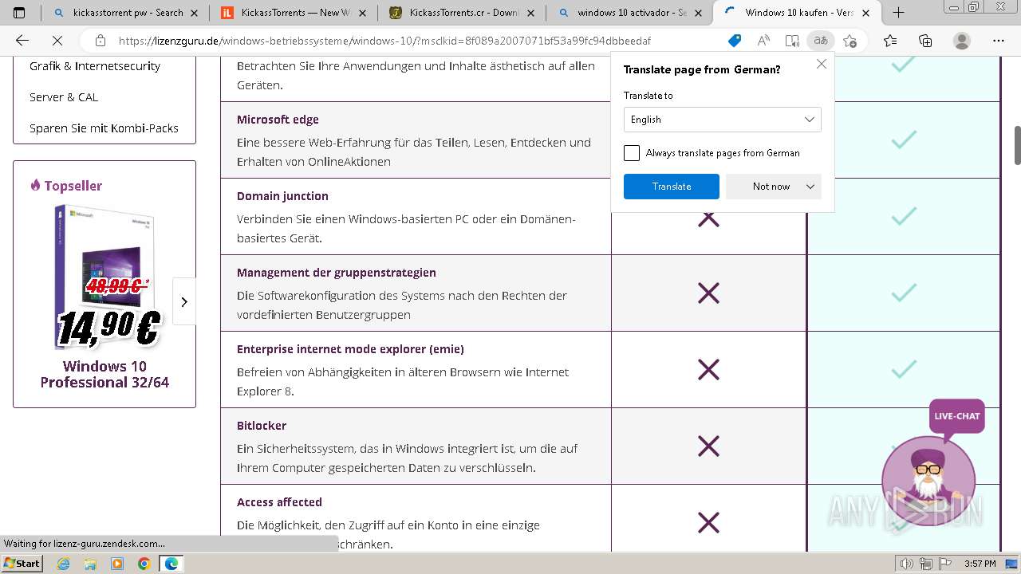This screenshot has width=1021, height=574.
Task: Open the Favorites list icon
Action: tap(890, 41)
